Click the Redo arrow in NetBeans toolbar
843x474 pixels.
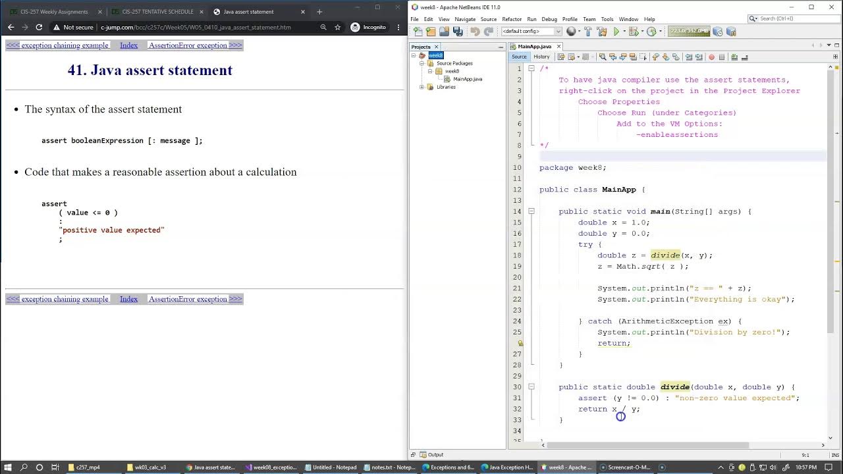click(x=489, y=32)
